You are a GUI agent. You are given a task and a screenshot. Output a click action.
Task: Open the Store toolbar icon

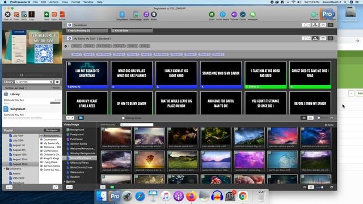tap(212, 15)
